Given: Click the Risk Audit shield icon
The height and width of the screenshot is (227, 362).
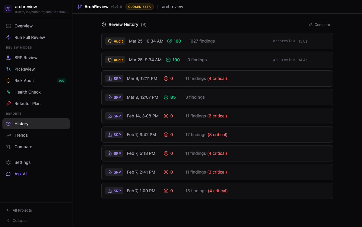Looking at the screenshot, I should [9, 81].
